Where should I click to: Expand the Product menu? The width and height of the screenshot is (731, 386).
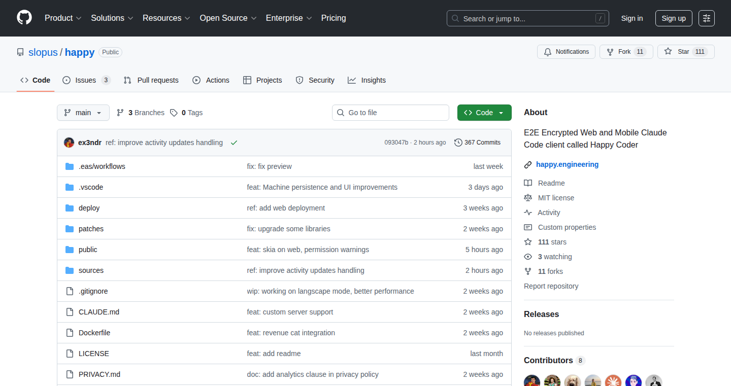coord(63,18)
